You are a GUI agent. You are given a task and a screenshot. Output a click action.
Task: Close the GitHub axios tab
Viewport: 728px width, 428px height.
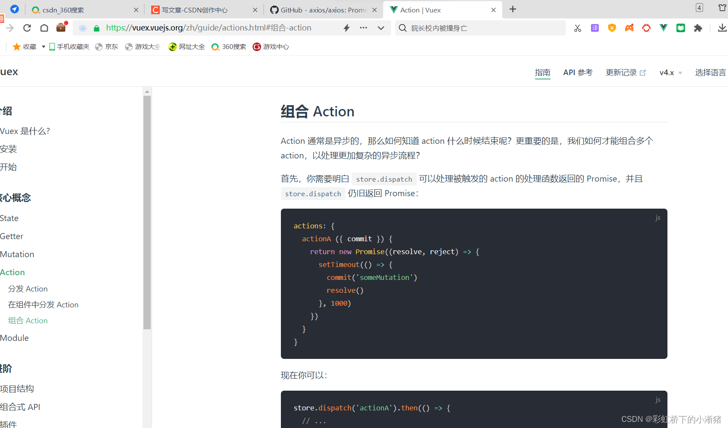[375, 10]
